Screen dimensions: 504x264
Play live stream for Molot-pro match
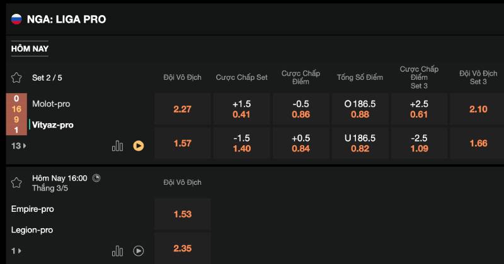(139, 146)
